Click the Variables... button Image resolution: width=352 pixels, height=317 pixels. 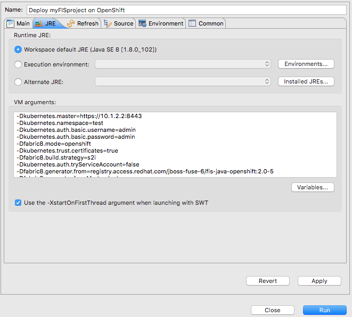313,187
